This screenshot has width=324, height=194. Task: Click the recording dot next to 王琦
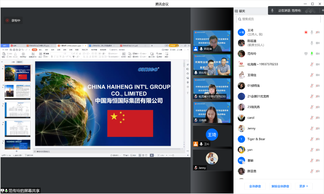click(x=306, y=32)
